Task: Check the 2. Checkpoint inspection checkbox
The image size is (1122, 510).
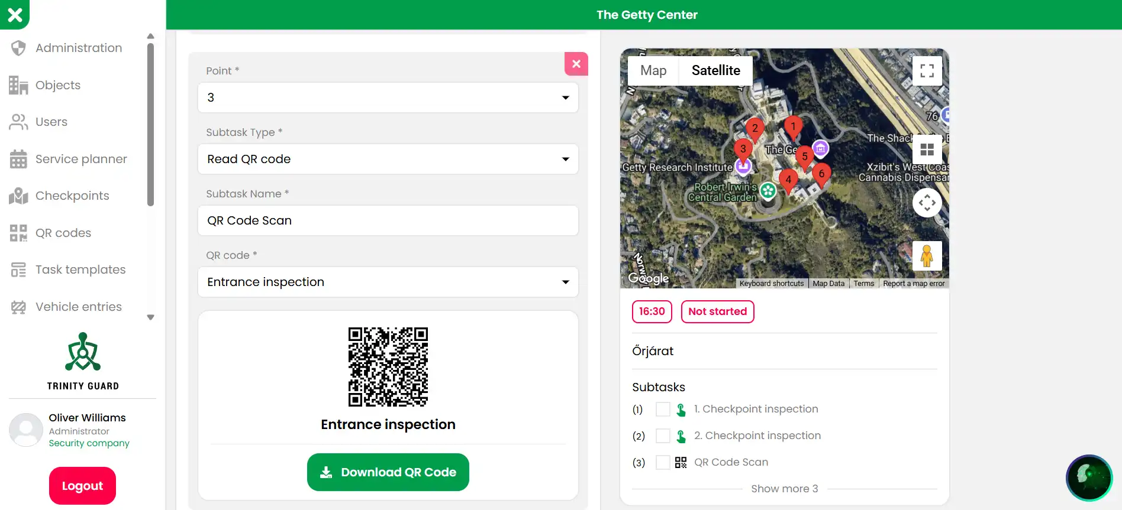Action: 663,436
